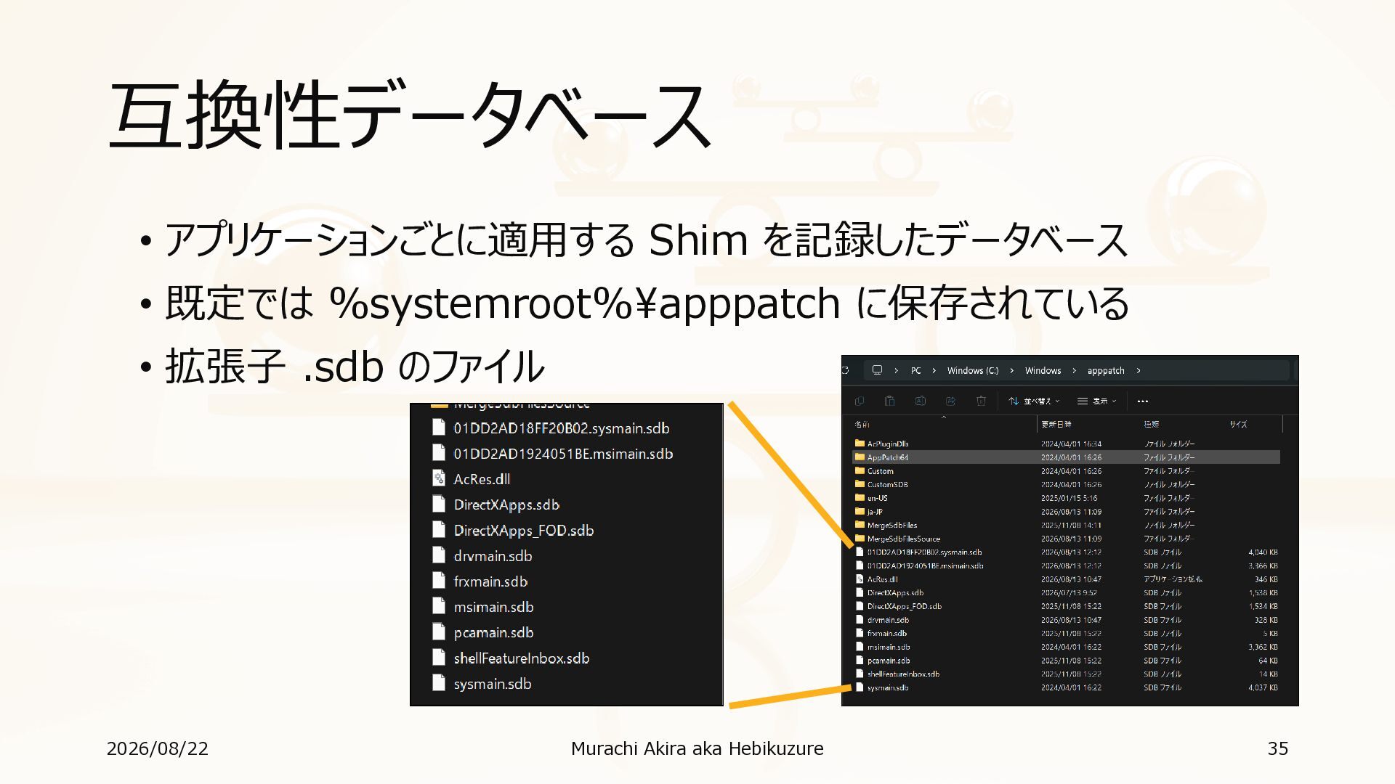The width and height of the screenshot is (1395, 784).
Task: Open the three-dot more options menu in Explorer
Action: point(1143,401)
